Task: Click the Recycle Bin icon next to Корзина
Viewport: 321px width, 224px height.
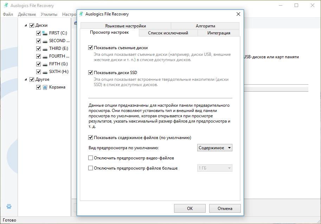Action: click(45, 87)
